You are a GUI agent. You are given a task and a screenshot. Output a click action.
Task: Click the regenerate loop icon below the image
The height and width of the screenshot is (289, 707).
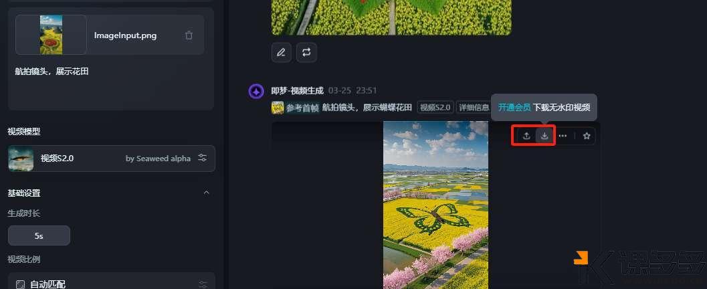[x=306, y=53]
